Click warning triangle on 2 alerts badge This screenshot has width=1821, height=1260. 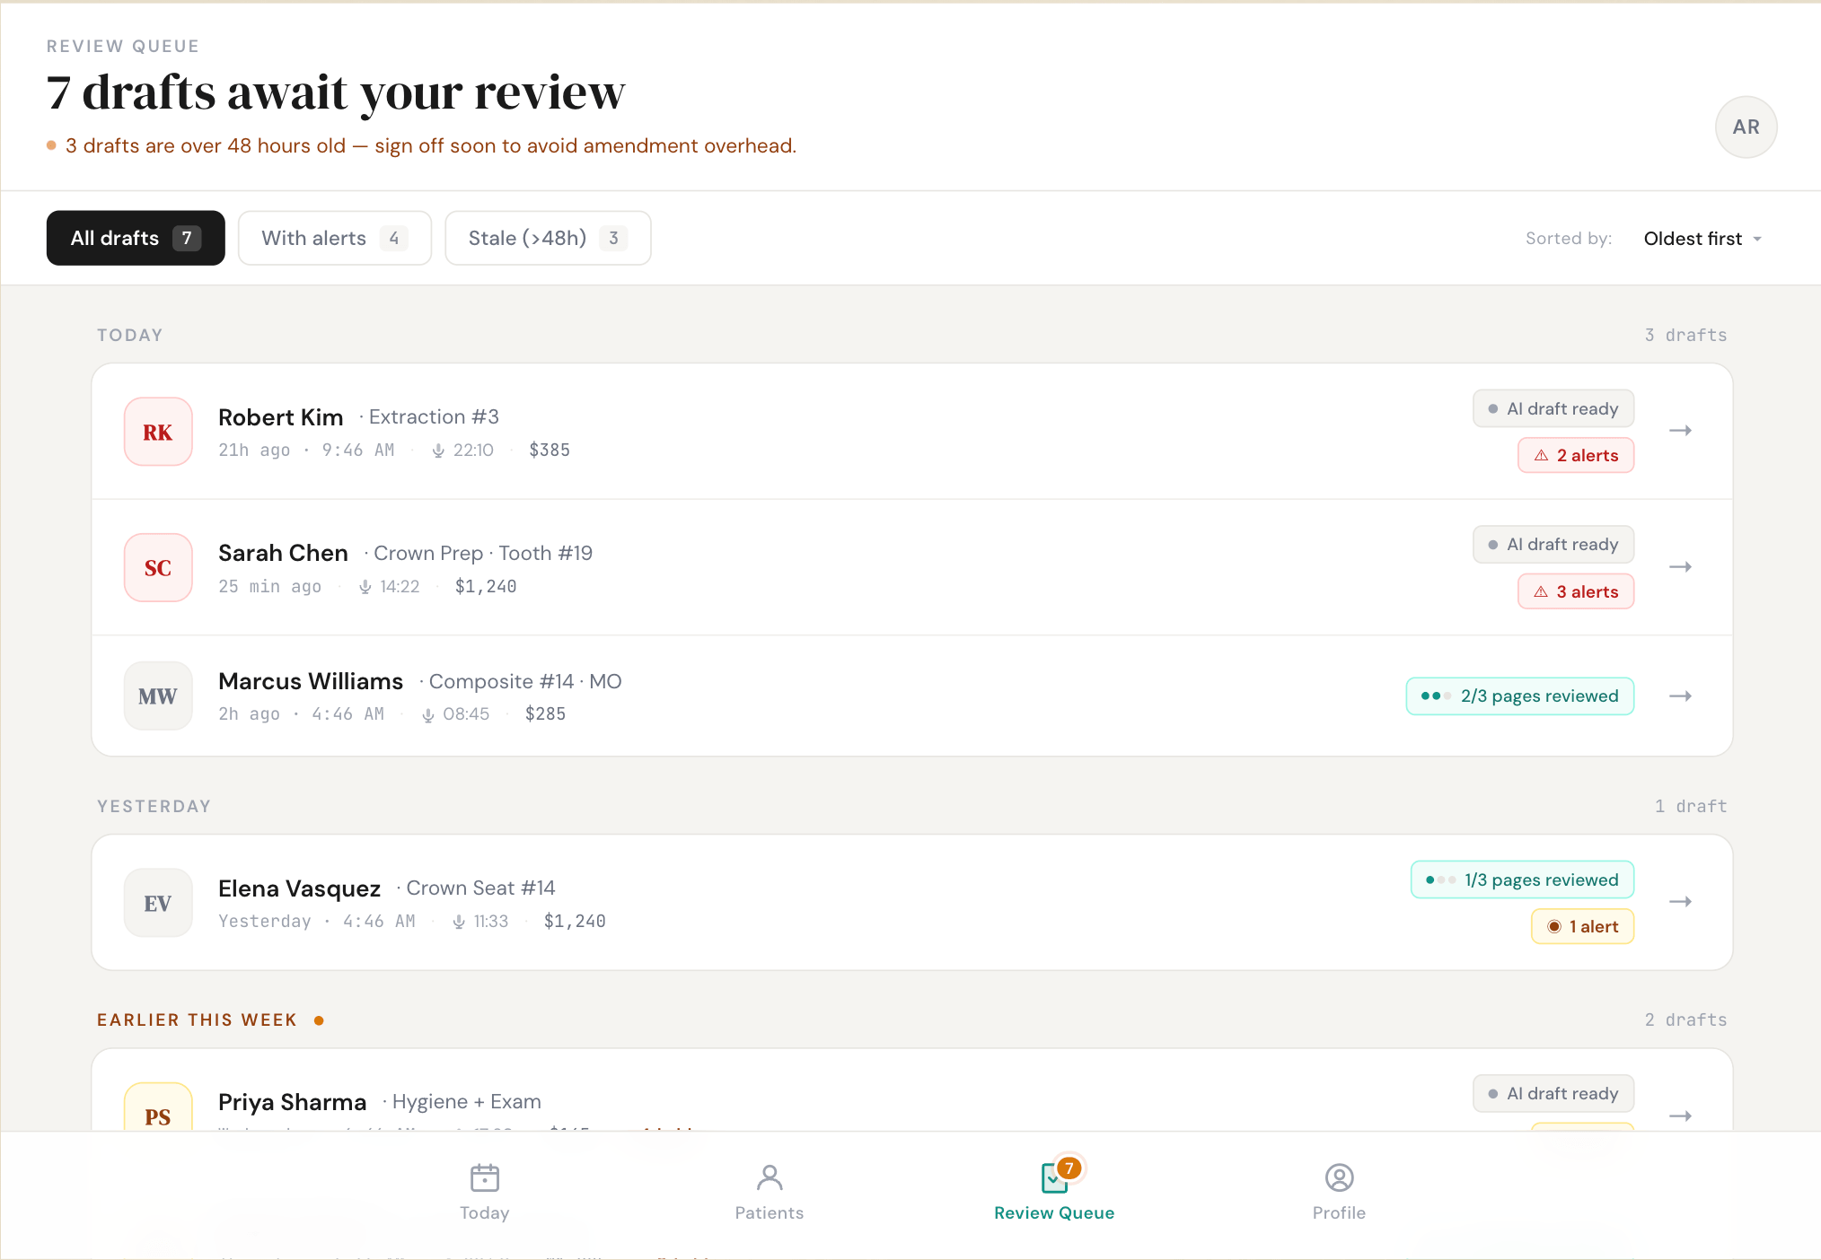point(1541,456)
